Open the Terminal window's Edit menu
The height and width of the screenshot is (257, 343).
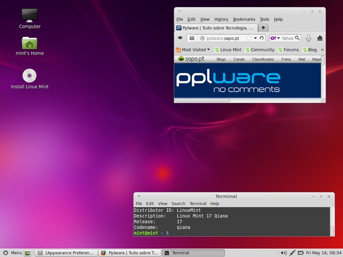150,203
